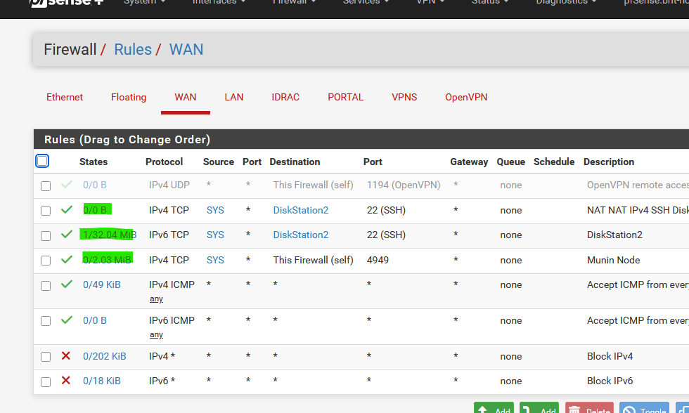Open states link 0/202 KiB
The image size is (689, 413).
(x=105, y=356)
